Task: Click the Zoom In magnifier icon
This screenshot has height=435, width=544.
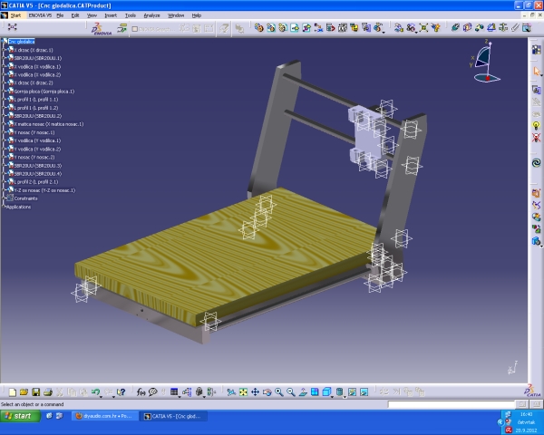Action: click(278, 391)
